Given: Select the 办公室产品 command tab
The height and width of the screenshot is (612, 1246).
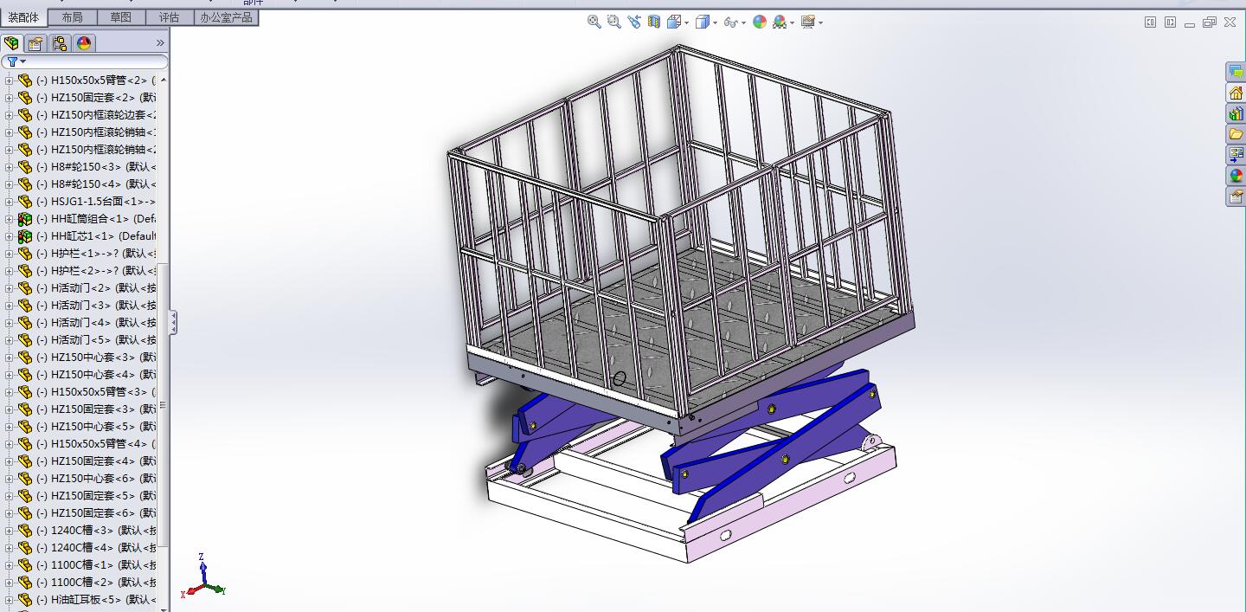Looking at the screenshot, I should click(x=226, y=17).
